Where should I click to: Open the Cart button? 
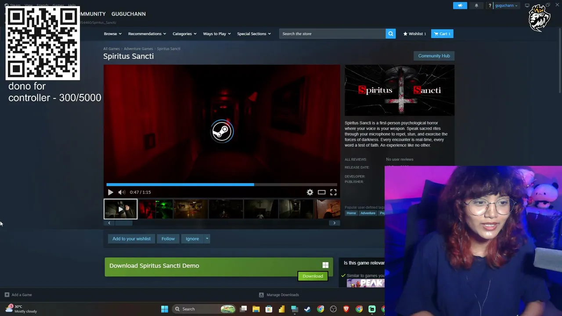point(442,34)
